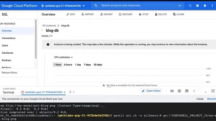Activate Cloud Shell icon in top bar
The width and height of the screenshot is (216, 121).
(190, 6)
